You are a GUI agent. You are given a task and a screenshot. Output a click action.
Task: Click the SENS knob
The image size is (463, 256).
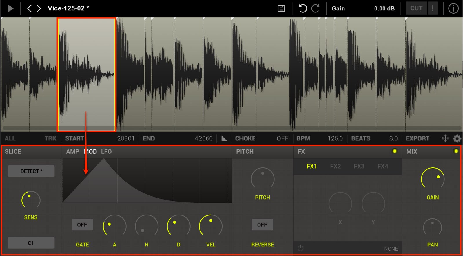tap(31, 200)
